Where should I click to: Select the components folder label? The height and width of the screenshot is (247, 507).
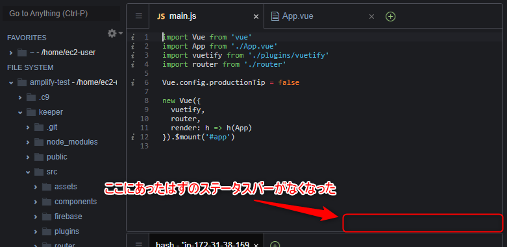[76, 202]
